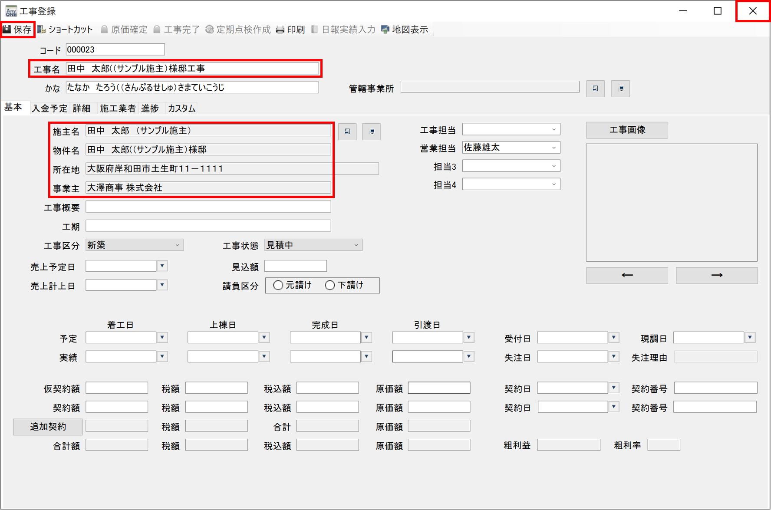
Task: Click the 工事画像 button
Action: 627,130
